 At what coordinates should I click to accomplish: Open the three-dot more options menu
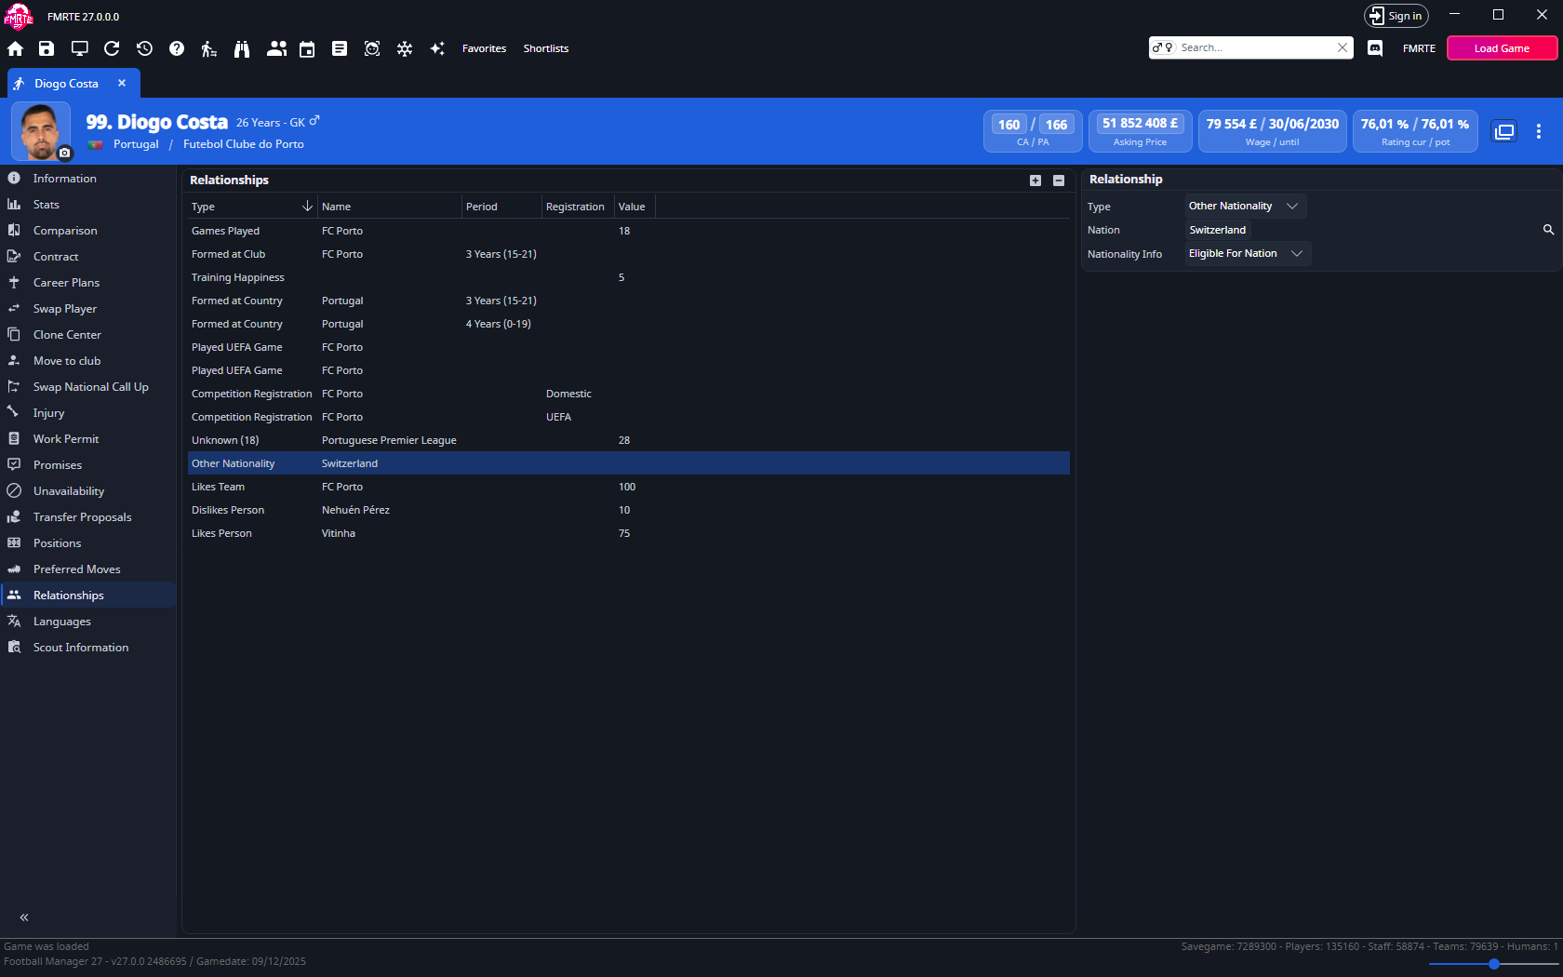pos(1539,131)
